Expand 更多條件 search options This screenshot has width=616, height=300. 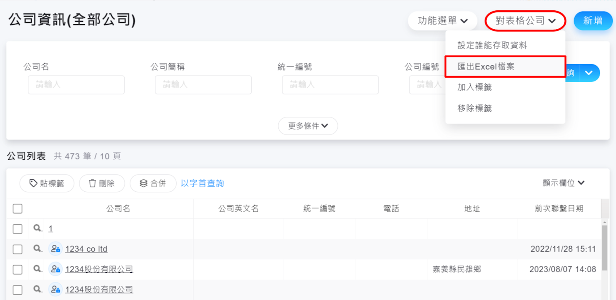[308, 126]
